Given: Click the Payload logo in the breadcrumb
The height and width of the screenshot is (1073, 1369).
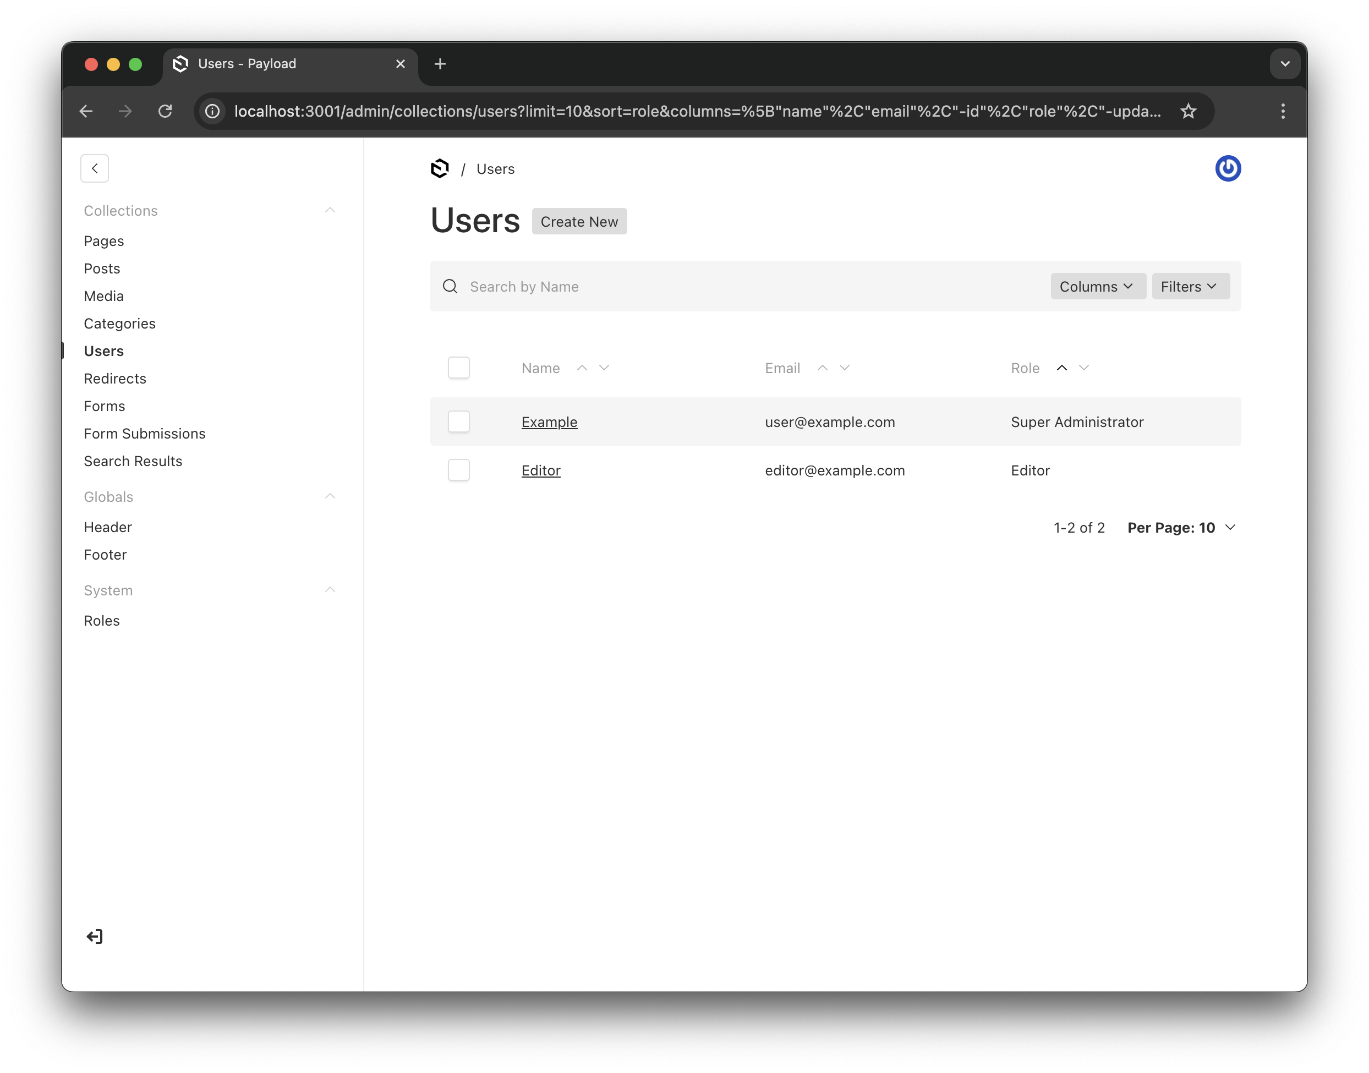Looking at the screenshot, I should pos(440,168).
